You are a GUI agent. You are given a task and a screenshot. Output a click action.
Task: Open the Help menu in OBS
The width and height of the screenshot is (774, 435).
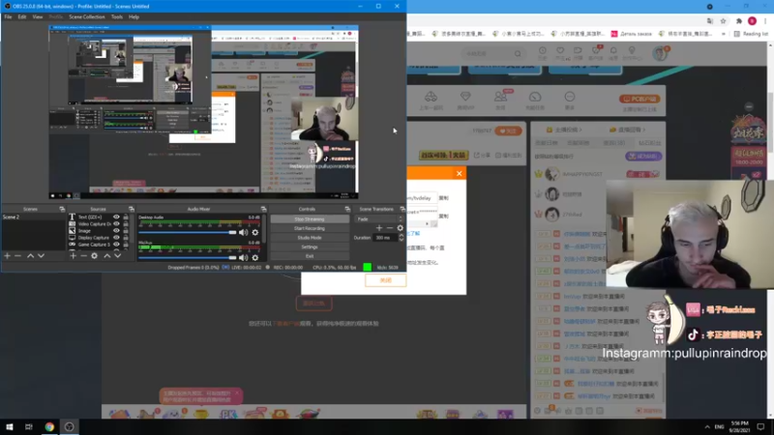coord(134,16)
